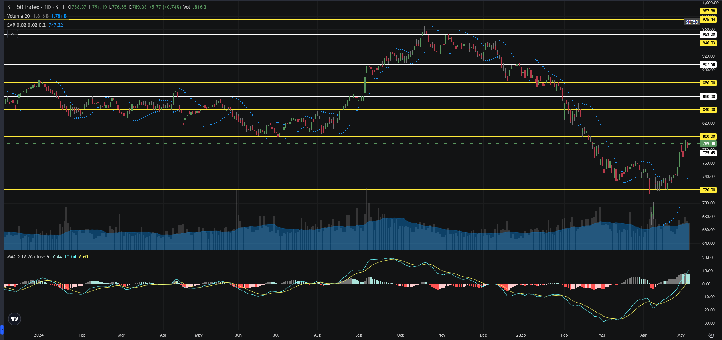Click the 720.00 yellow price label
722x340 pixels.
pyautogui.click(x=709, y=190)
